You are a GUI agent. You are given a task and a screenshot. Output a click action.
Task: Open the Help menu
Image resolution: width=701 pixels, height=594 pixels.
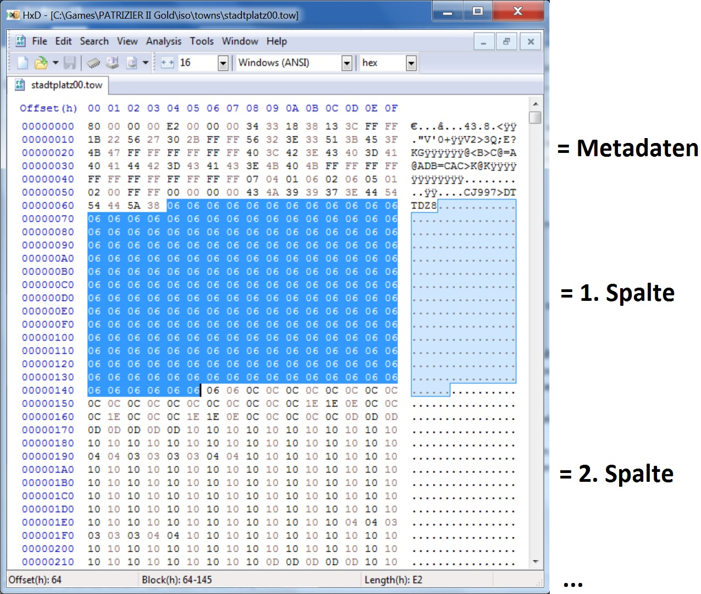click(277, 41)
